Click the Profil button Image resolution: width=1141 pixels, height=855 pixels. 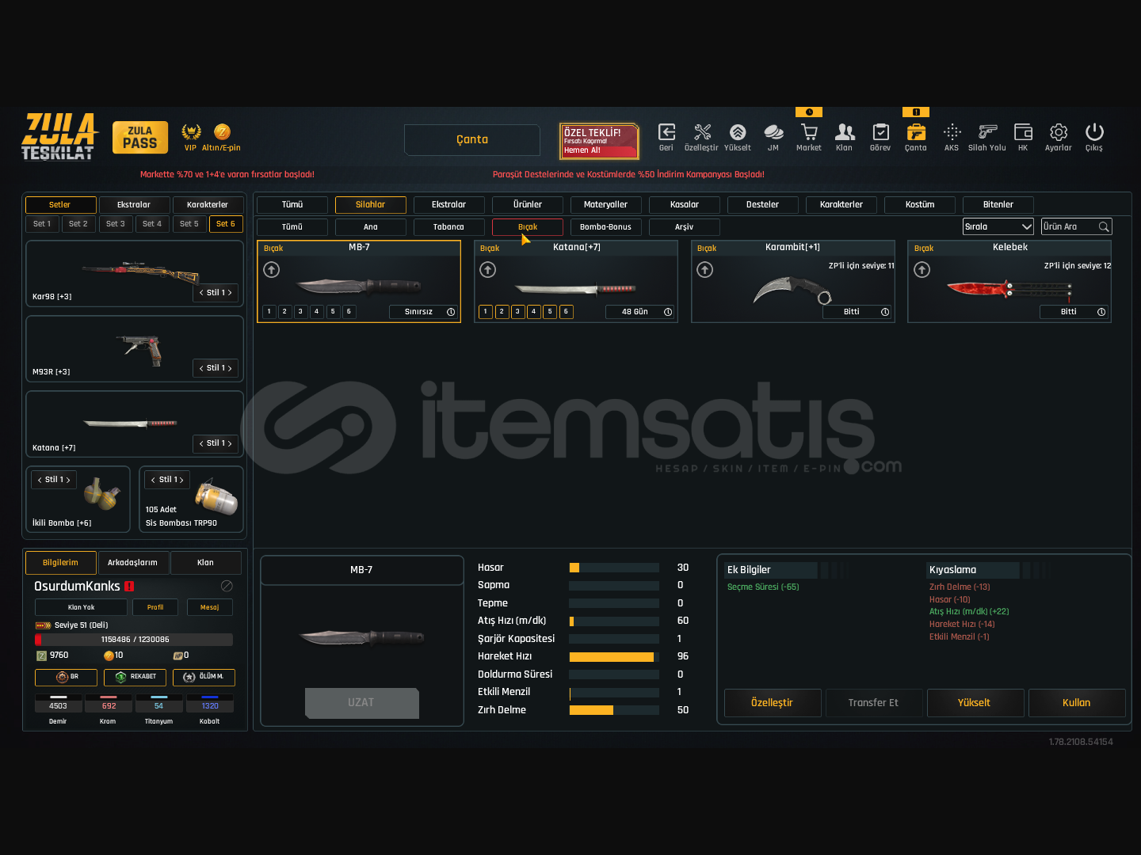155,607
